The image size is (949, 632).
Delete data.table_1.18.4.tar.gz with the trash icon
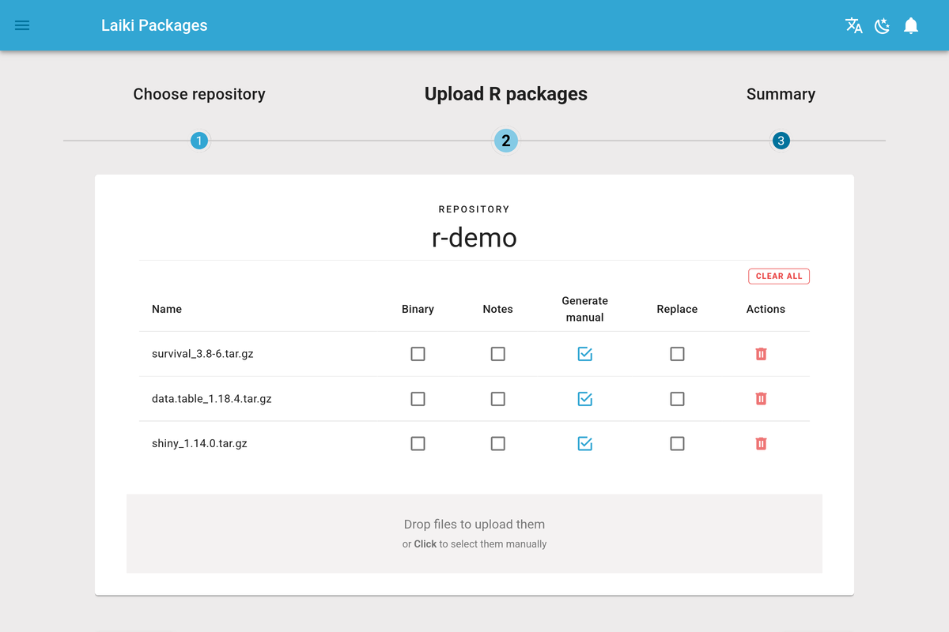point(761,399)
